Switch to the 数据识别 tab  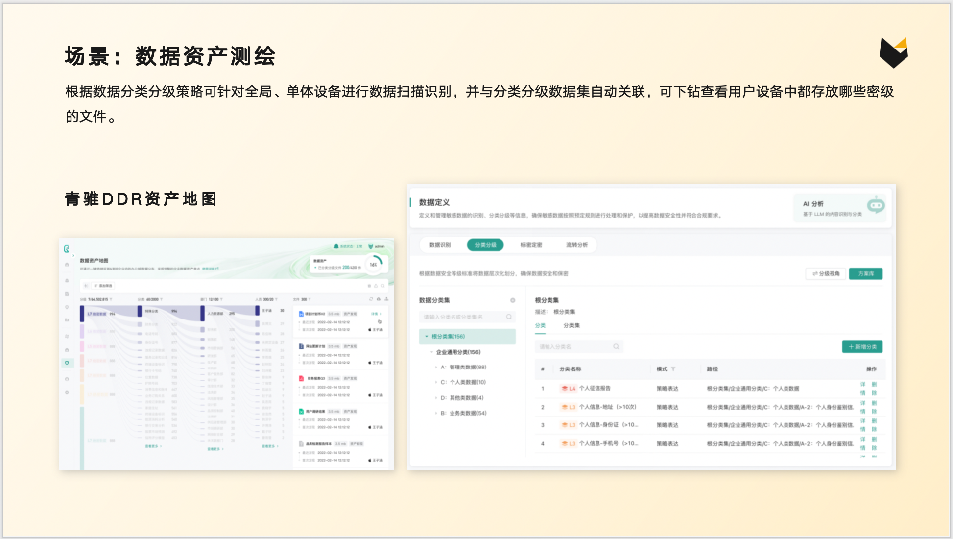coord(440,245)
